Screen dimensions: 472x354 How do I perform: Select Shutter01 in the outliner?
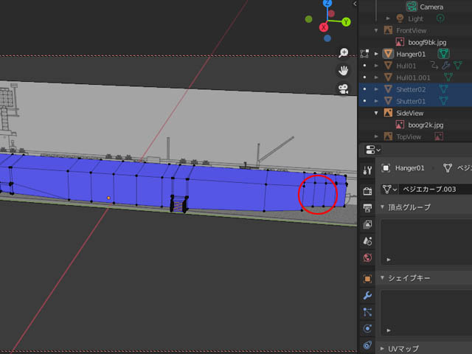tap(411, 101)
